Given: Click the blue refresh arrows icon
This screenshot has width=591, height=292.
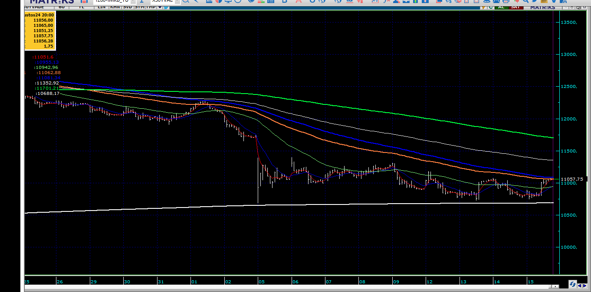Looking at the screenshot, I should (x=573, y=284).
